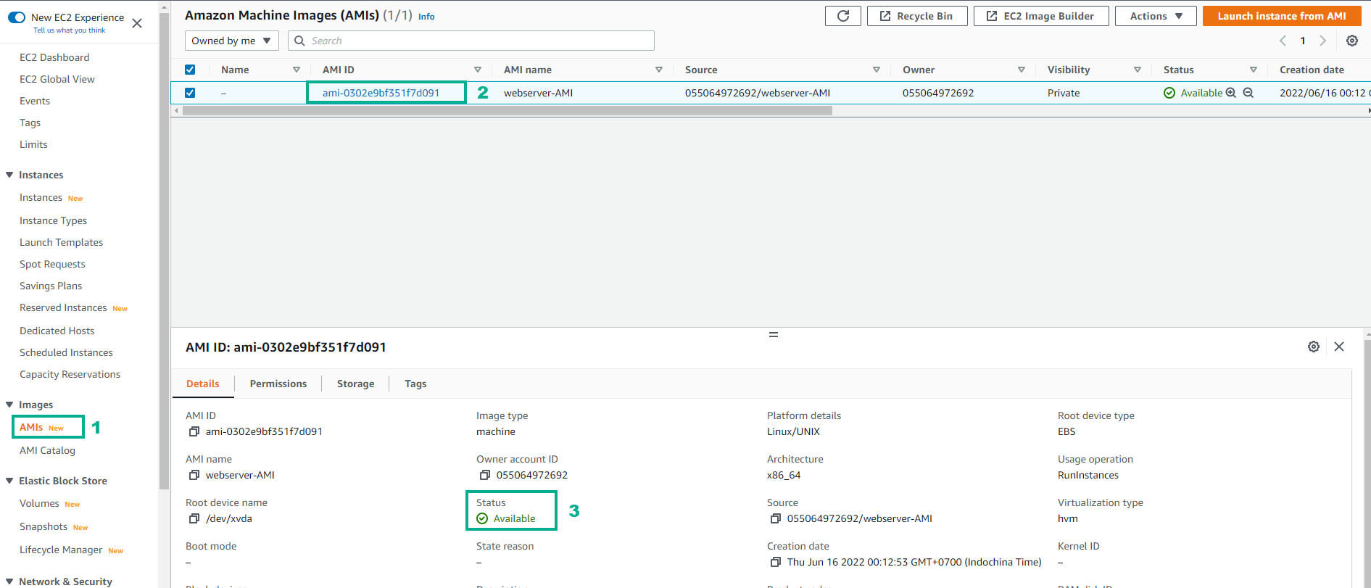Image resolution: width=1371 pixels, height=588 pixels.
Task: Open the Owned by me dropdown
Action: pyautogui.click(x=232, y=41)
